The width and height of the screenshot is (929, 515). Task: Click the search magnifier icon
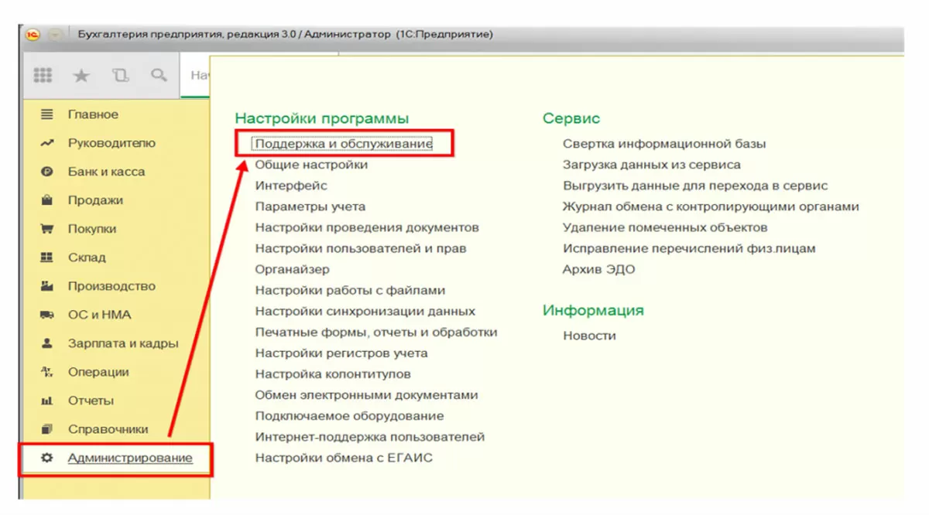(159, 75)
